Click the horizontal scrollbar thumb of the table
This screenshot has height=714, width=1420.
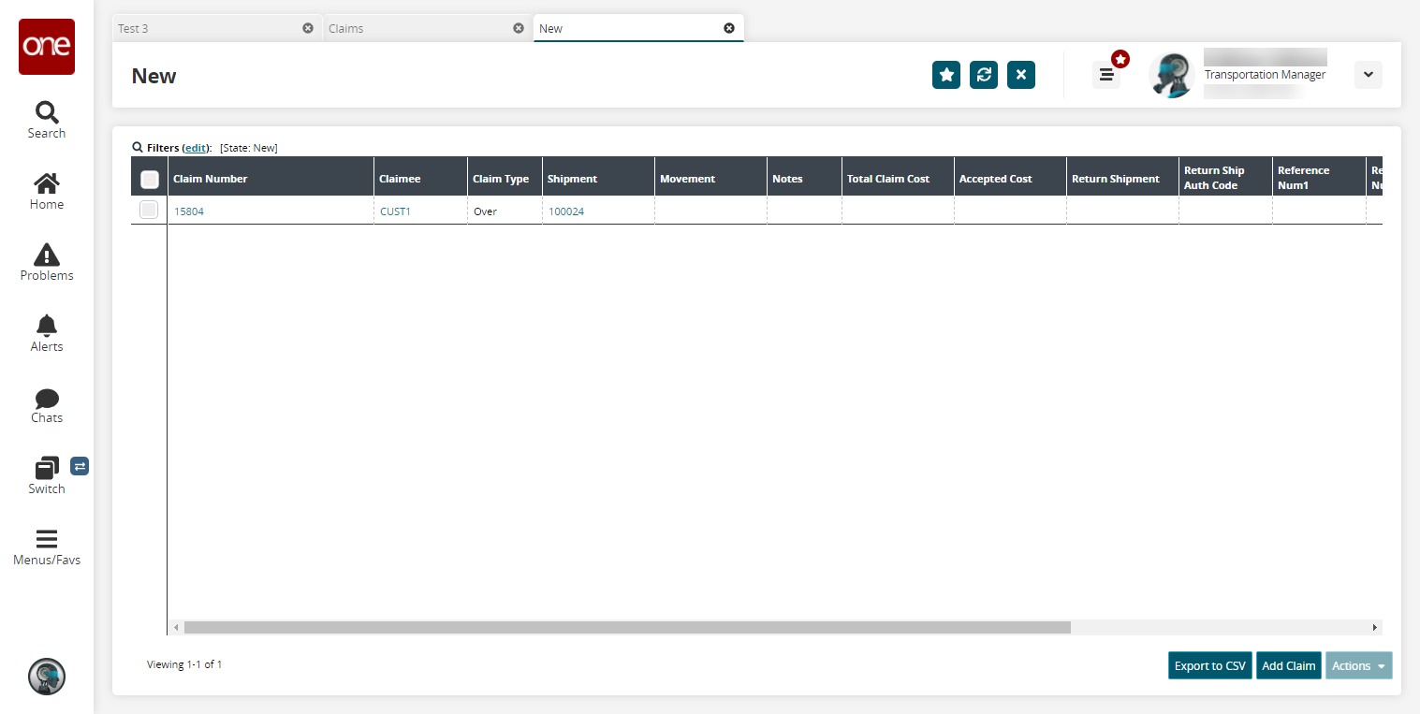(x=627, y=627)
